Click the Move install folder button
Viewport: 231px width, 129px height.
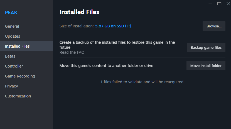(206, 66)
